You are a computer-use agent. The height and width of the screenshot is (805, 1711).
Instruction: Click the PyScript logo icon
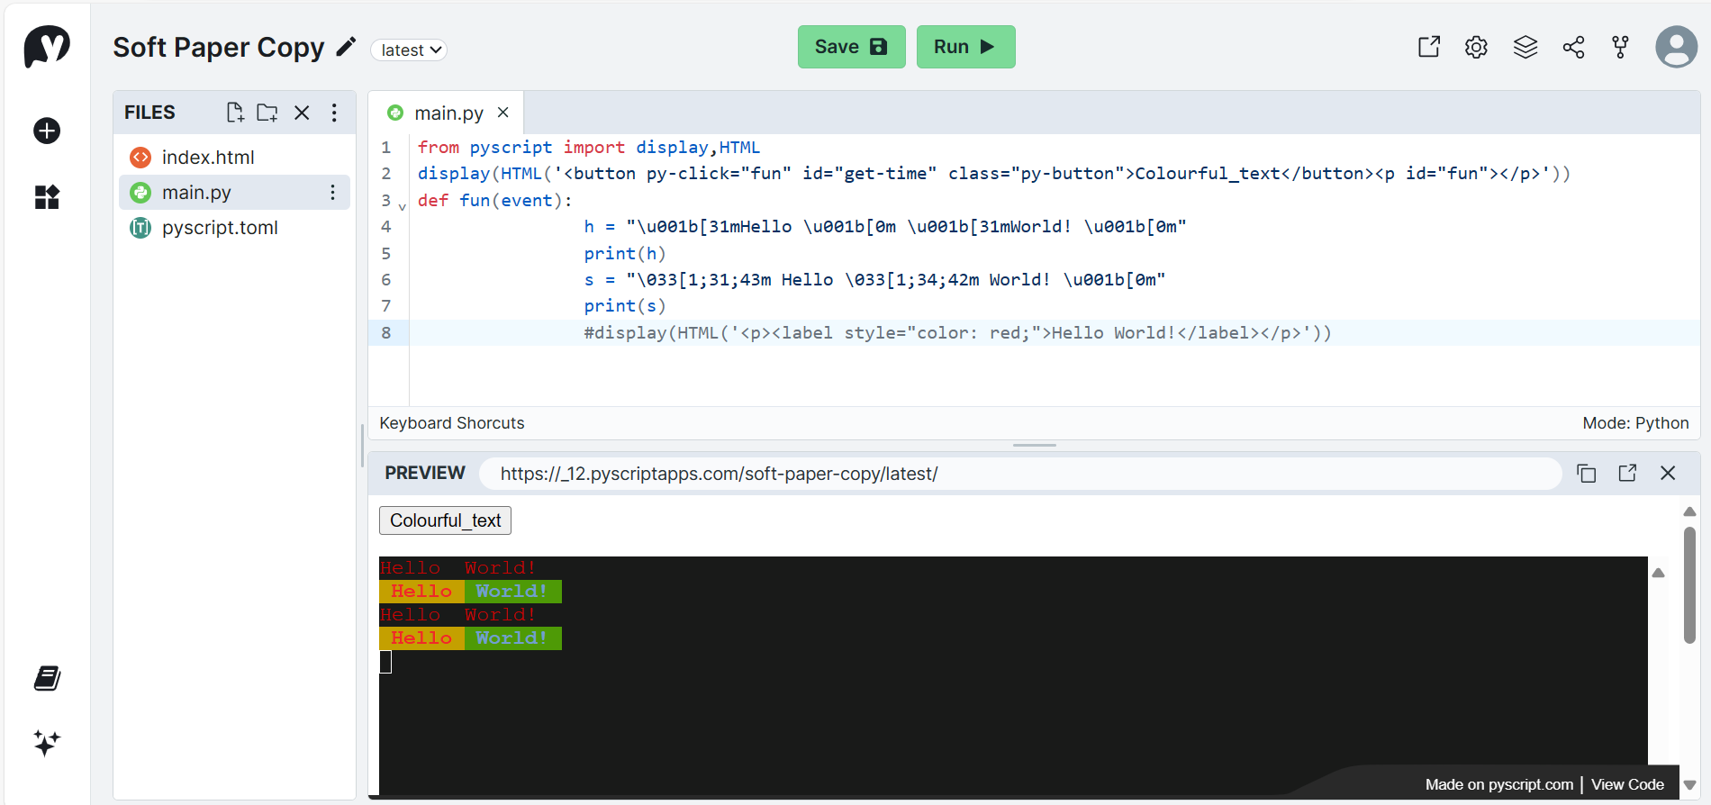tap(47, 46)
